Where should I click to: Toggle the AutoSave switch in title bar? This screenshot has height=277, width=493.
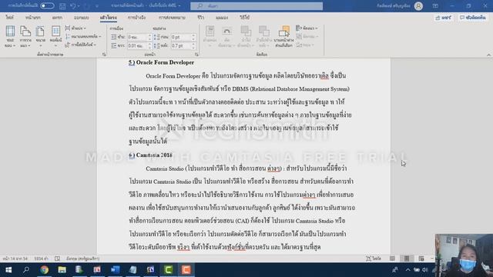tap(47, 5)
